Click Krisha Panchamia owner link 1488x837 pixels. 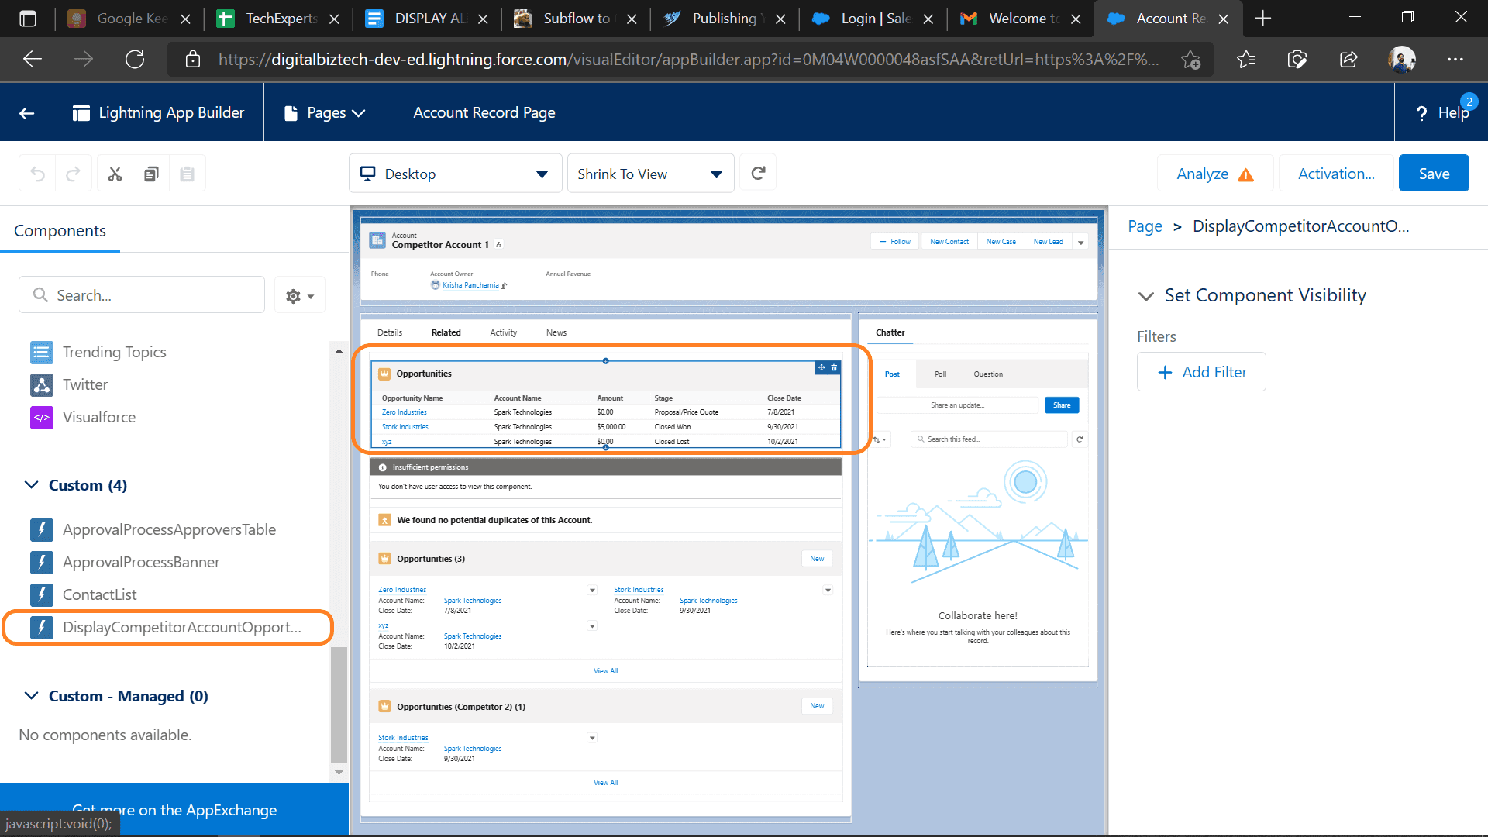[470, 285]
